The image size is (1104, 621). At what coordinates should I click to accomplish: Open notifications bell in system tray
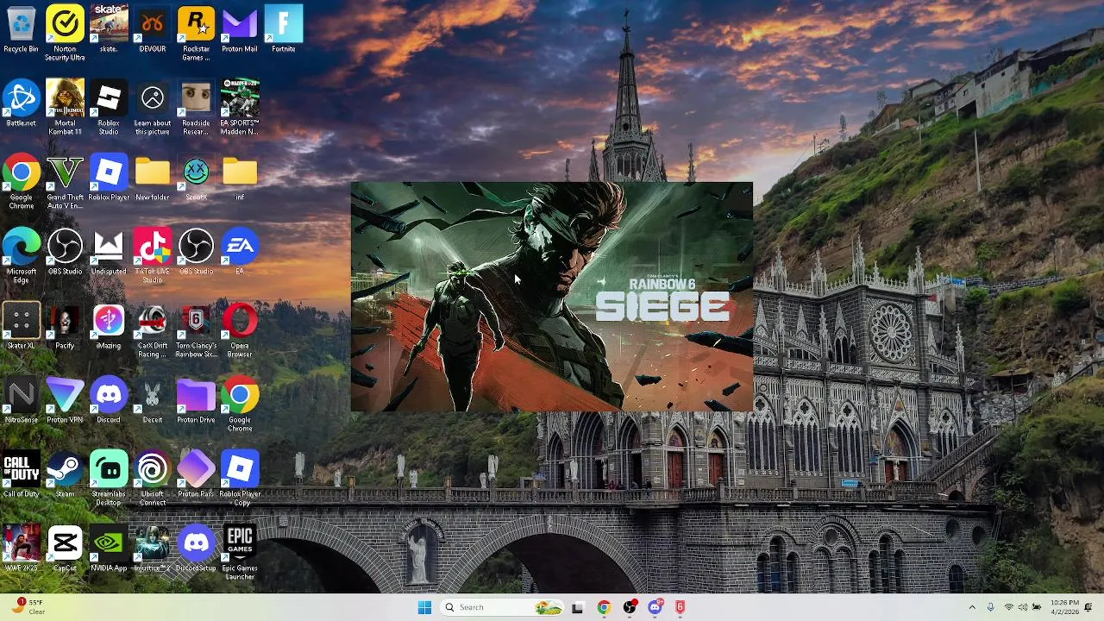pyautogui.click(x=1088, y=607)
